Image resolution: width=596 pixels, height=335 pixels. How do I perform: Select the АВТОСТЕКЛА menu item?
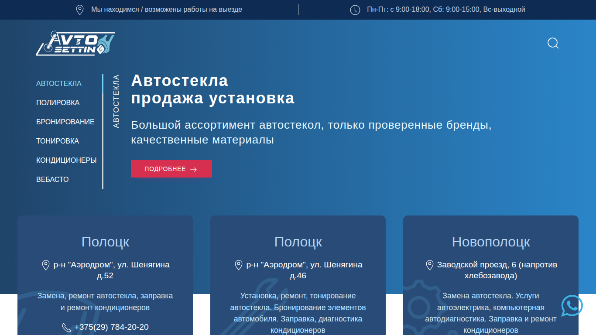click(x=59, y=83)
